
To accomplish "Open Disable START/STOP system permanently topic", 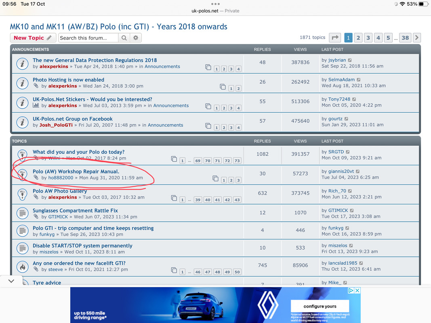I will [82, 246].
